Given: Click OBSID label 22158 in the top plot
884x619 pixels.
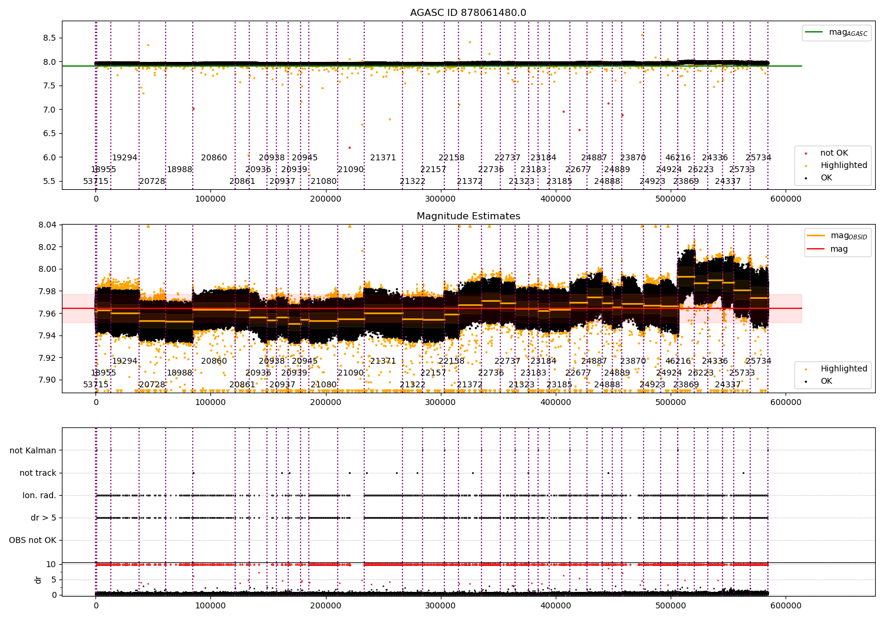Looking at the screenshot, I should 451,158.
